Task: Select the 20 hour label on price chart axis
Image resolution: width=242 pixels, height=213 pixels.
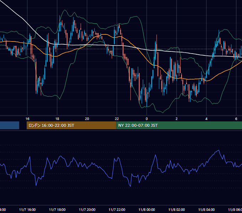Action: click(87, 119)
